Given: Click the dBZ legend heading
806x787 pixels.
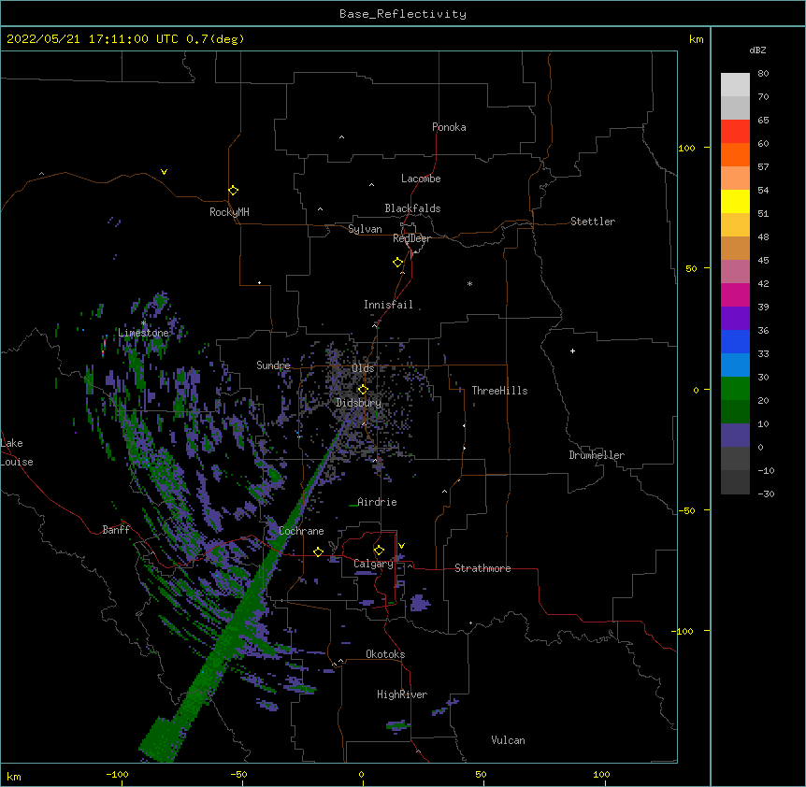Looking at the screenshot, I should [x=757, y=50].
